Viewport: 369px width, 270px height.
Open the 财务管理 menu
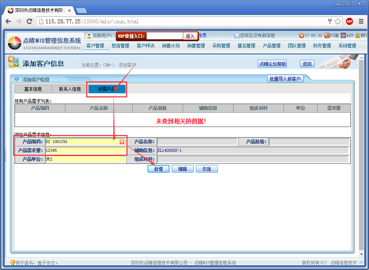(322, 46)
